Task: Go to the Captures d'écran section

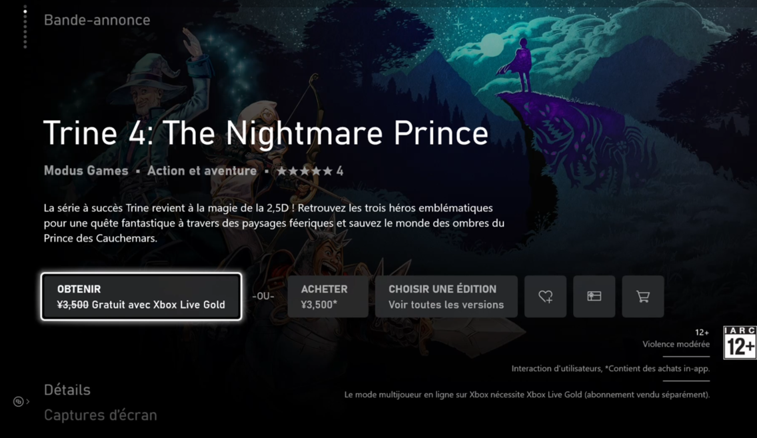Action: pyautogui.click(x=101, y=415)
